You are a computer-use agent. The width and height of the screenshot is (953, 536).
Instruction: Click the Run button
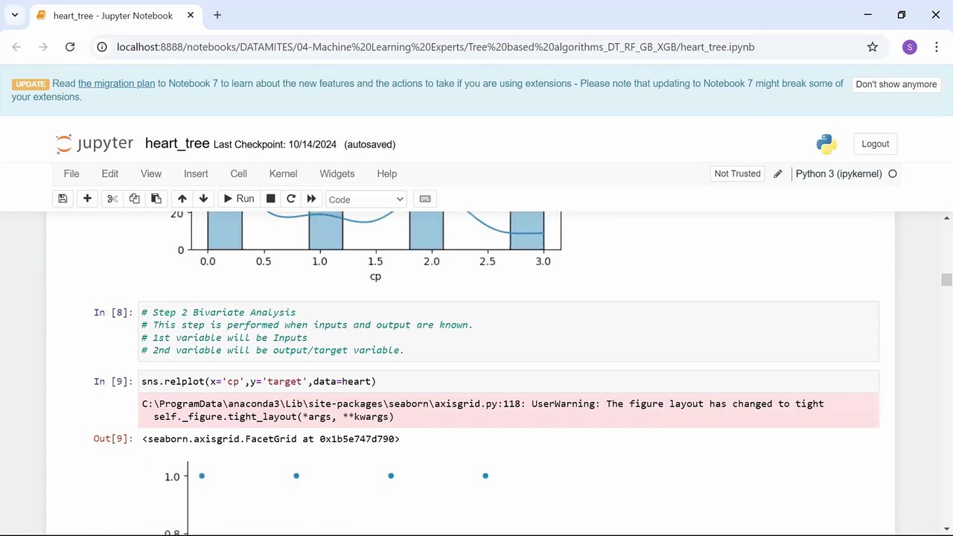coord(238,199)
